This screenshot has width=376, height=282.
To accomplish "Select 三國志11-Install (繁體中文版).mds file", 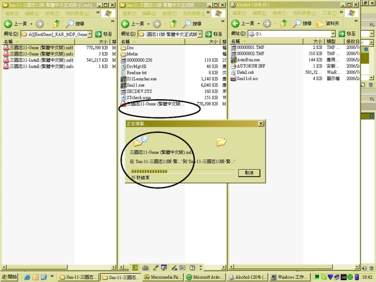I will click(x=39, y=66).
